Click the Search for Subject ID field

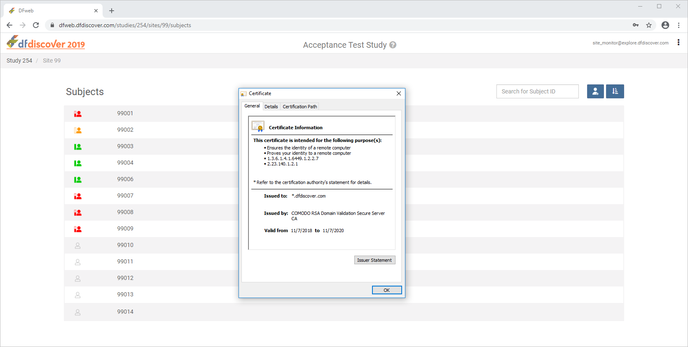pyautogui.click(x=537, y=91)
